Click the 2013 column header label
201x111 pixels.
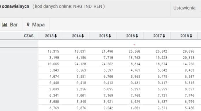coord(49,36)
